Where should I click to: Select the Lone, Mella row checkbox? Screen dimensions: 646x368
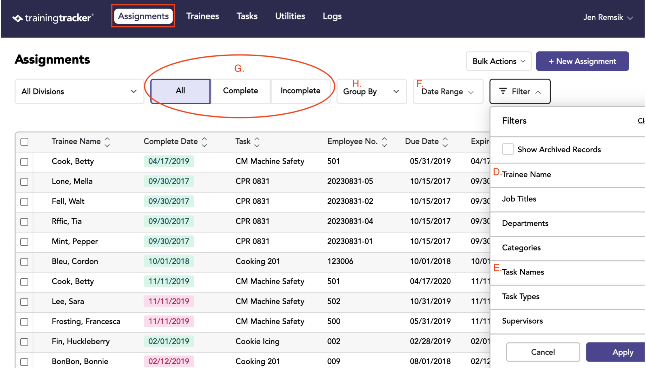(24, 182)
